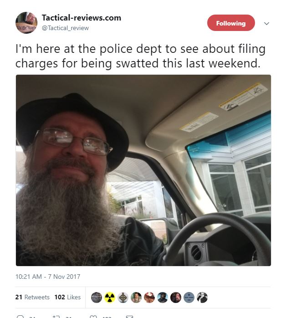The image size is (286, 318).
Task: Open the 102 Likes list
Action: (67, 297)
